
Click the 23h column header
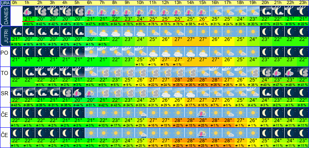pos(303,3)
